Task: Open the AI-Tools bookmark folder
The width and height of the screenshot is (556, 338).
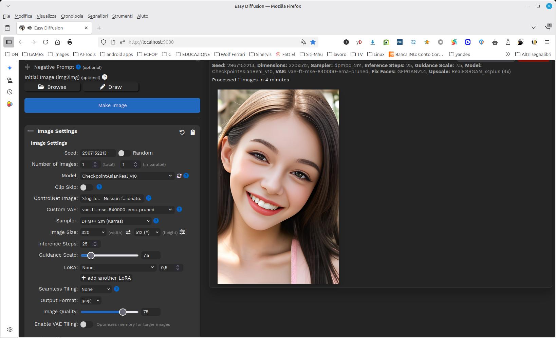Action: tap(84, 54)
